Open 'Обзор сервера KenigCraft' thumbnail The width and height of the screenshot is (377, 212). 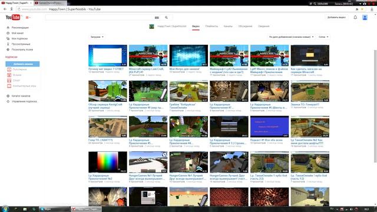point(108,91)
